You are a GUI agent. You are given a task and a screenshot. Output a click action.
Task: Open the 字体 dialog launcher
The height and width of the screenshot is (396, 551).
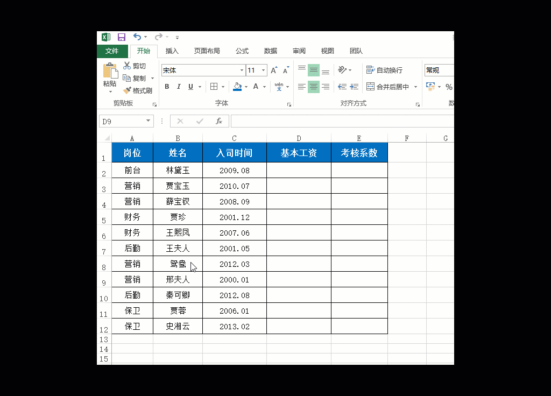pyautogui.click(x=289, y=104)
